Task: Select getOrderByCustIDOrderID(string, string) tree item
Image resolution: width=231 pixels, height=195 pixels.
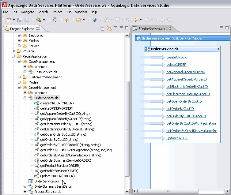Action: [70, 145]
